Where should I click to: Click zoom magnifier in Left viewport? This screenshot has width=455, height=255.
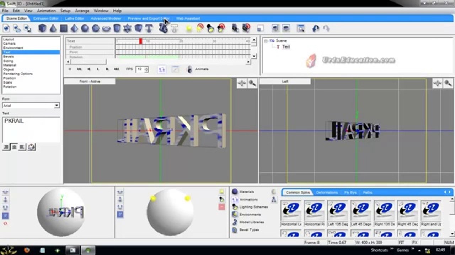448,83
